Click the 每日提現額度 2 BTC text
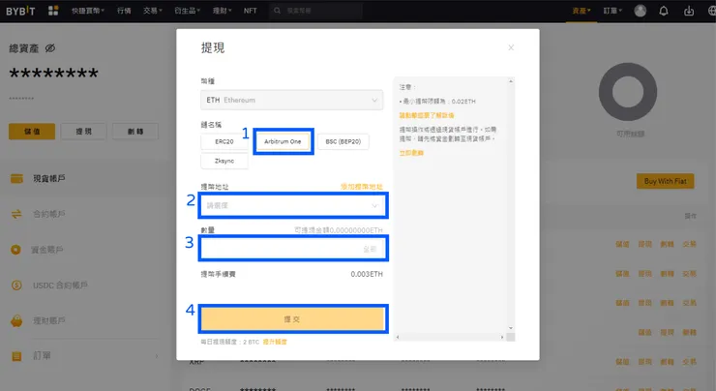Screen dimensions: 716x391 coord(230,342)
